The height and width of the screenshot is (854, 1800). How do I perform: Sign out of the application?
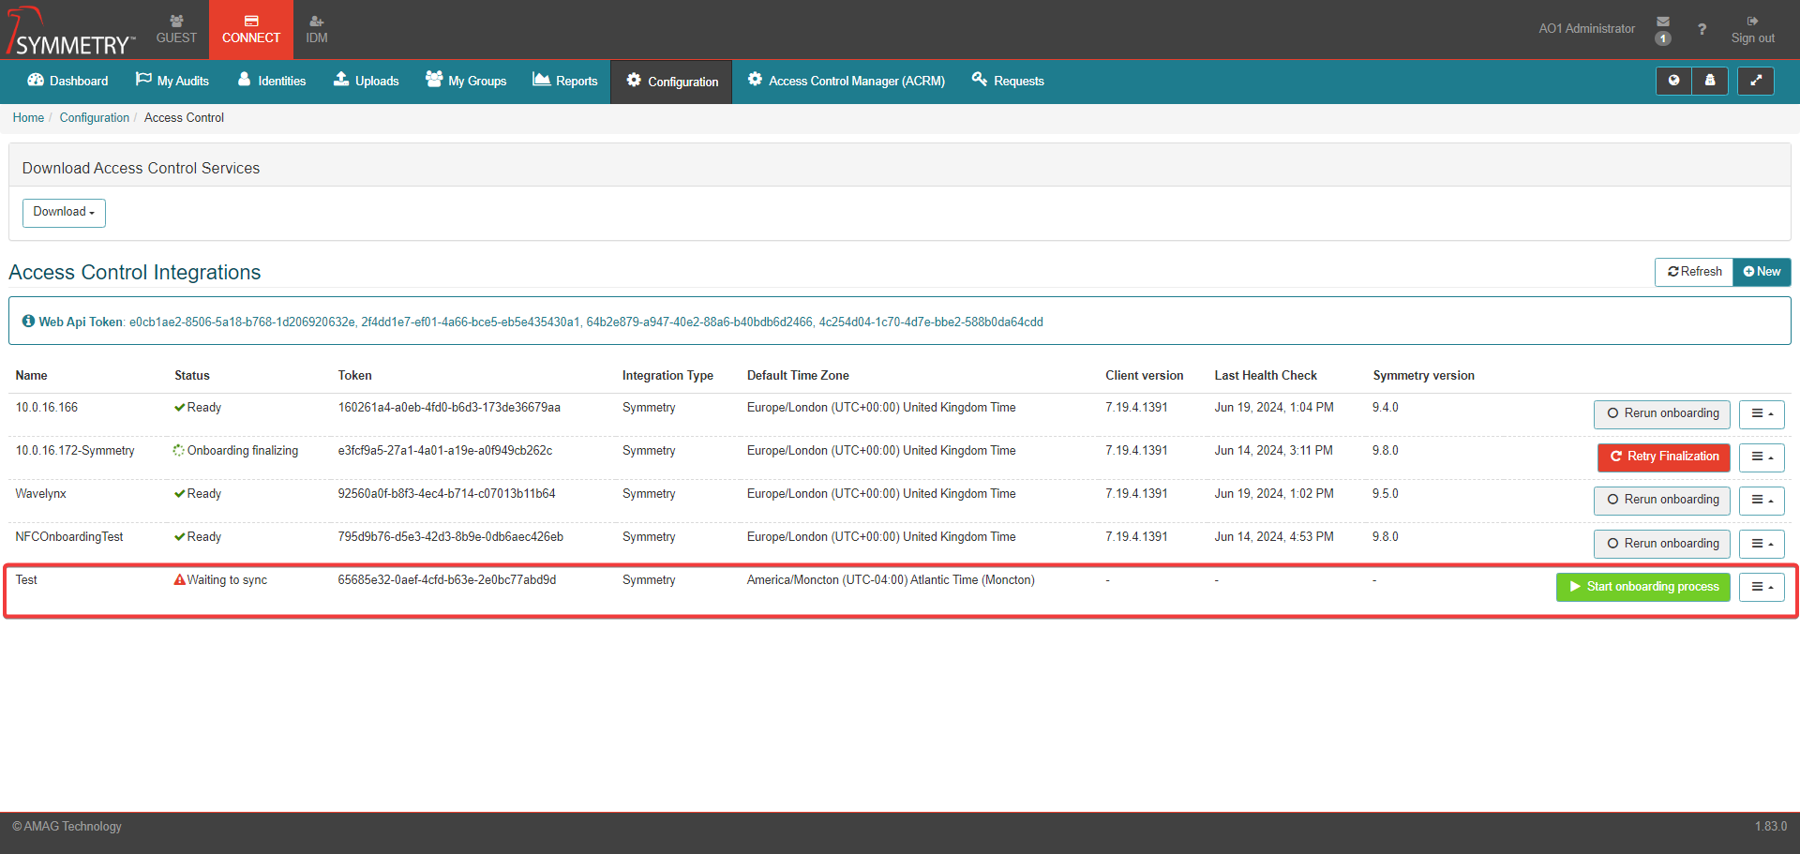[x=1752, y=30]
